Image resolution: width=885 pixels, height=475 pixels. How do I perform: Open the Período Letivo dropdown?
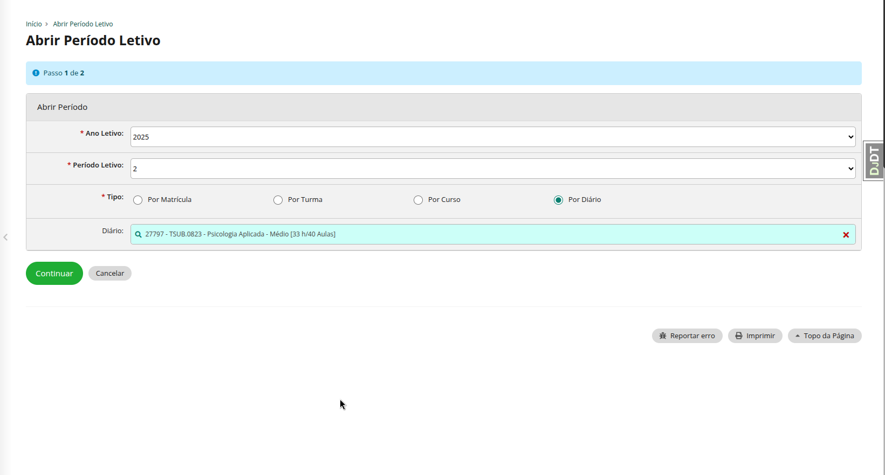[493, 169]
